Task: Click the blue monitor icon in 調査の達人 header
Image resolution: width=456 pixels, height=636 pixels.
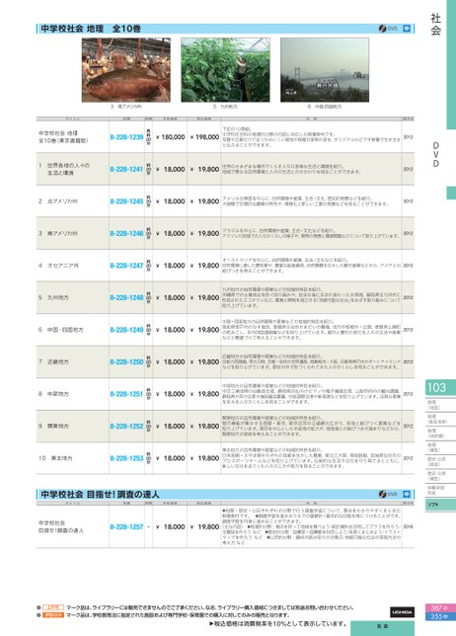Action: [407, 494]
